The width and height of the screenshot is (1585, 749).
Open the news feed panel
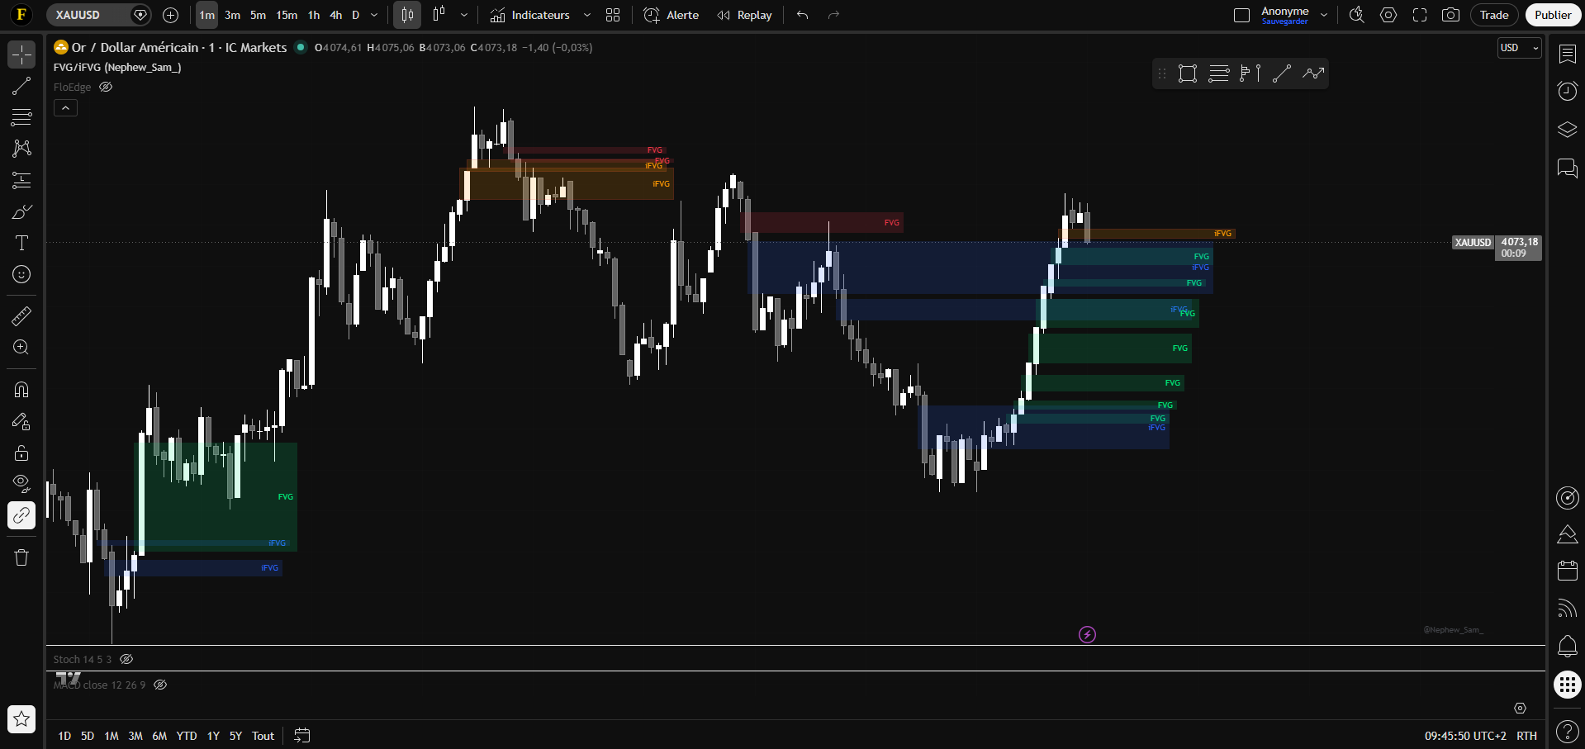click(1567, 609)
